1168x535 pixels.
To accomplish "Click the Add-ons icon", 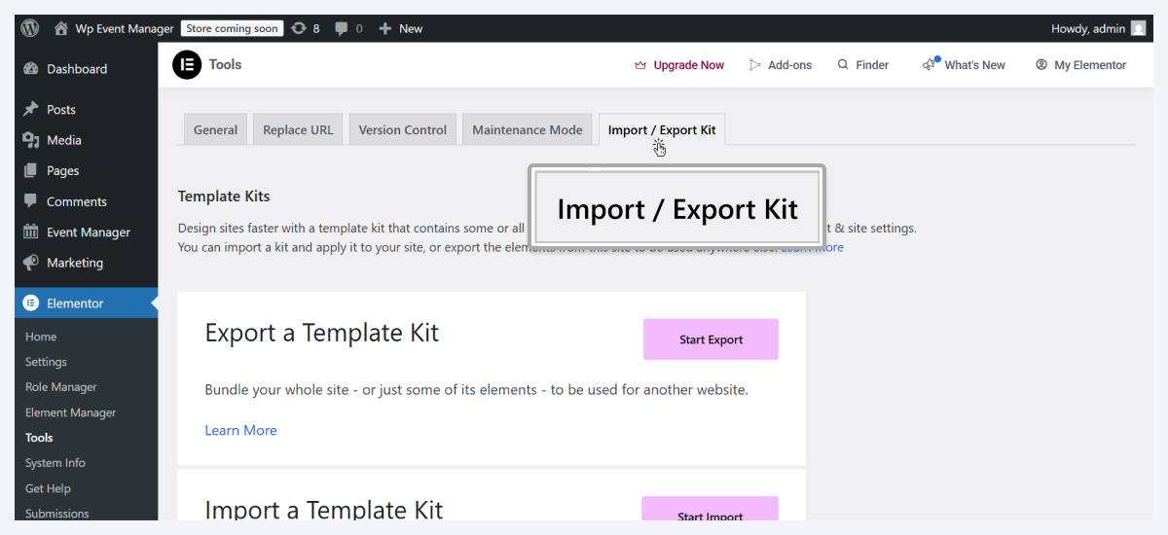I will tap(755, 65).
